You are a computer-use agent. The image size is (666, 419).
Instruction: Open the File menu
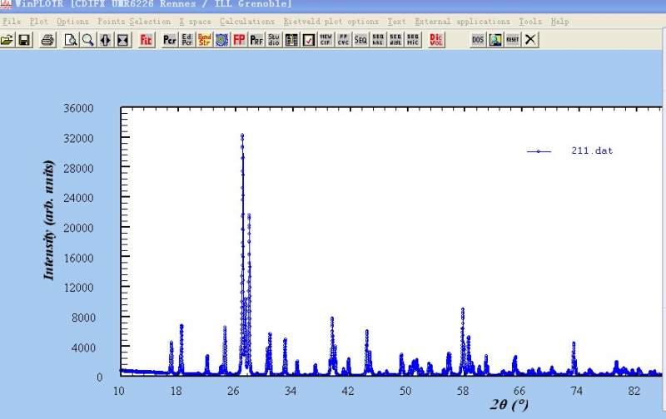tap(12, 22)
